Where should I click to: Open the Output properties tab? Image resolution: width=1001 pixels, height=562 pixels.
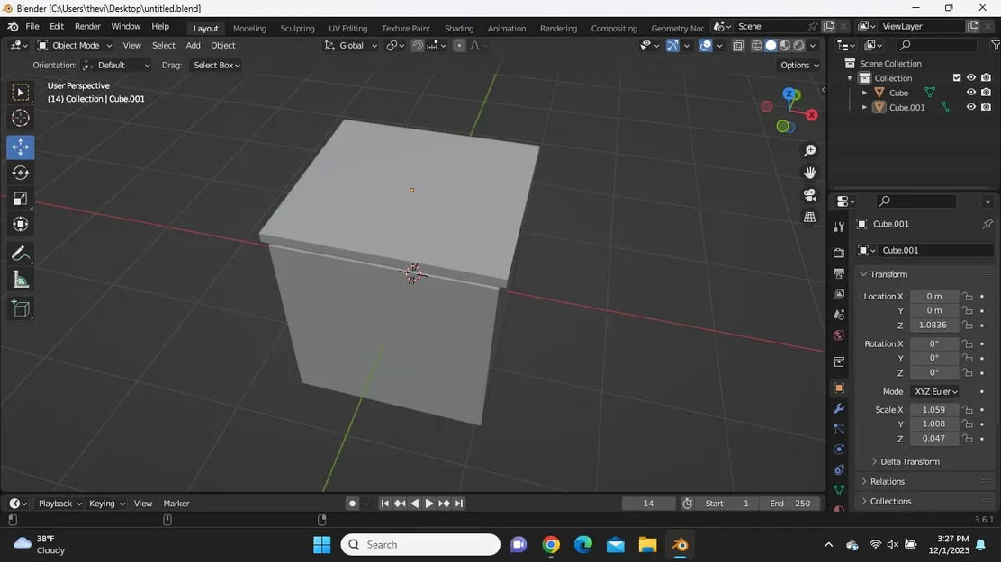[x=839, y=273]
